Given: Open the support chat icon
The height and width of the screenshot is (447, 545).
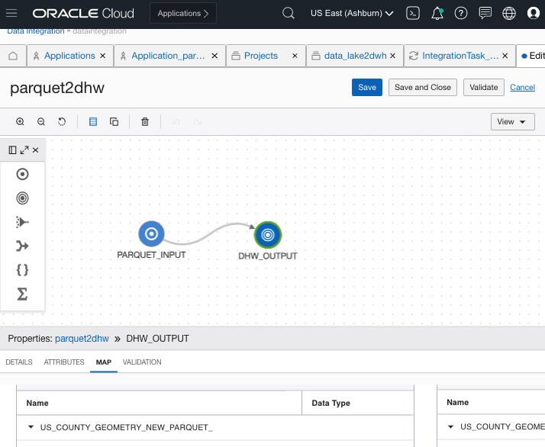Looking at the screenshot, I should [x=485, y=13].
